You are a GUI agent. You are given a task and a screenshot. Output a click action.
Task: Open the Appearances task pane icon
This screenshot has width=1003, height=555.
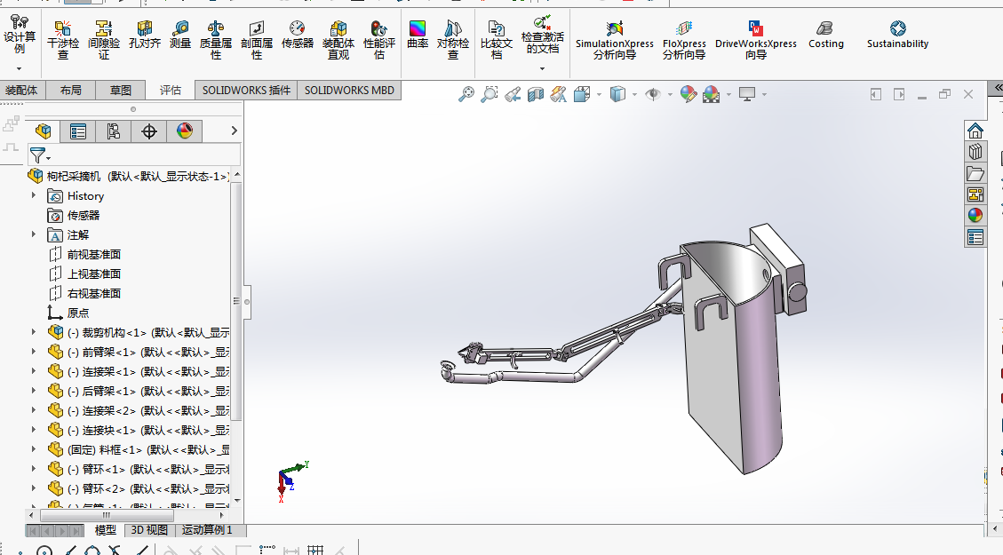[x=975, y=216]
